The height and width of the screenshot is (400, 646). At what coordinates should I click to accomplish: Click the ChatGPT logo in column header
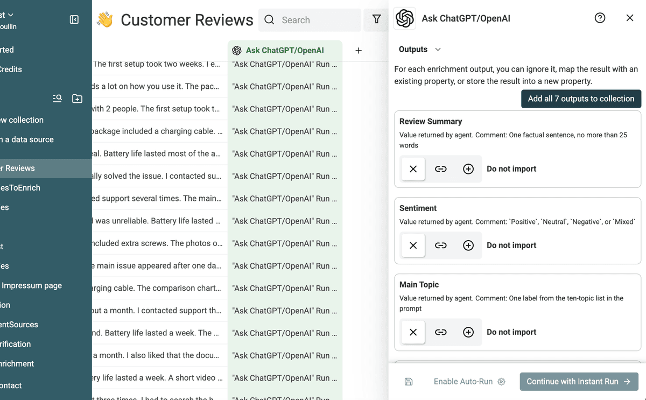pos(237,51)
